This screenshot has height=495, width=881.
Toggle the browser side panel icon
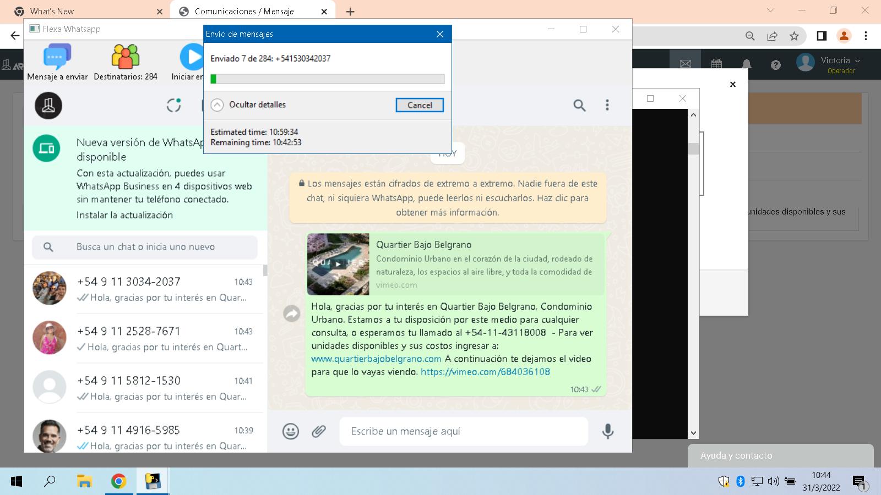[x=822, y=36]
